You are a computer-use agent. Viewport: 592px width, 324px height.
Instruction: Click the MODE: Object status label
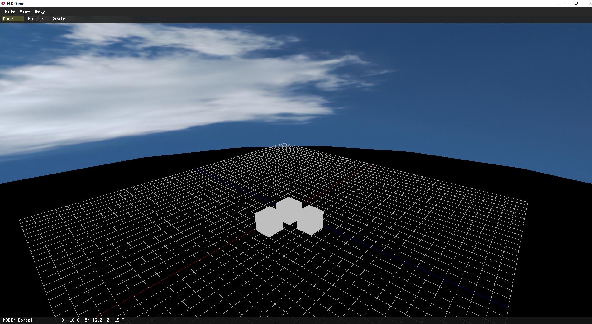[x=18, y=320]
